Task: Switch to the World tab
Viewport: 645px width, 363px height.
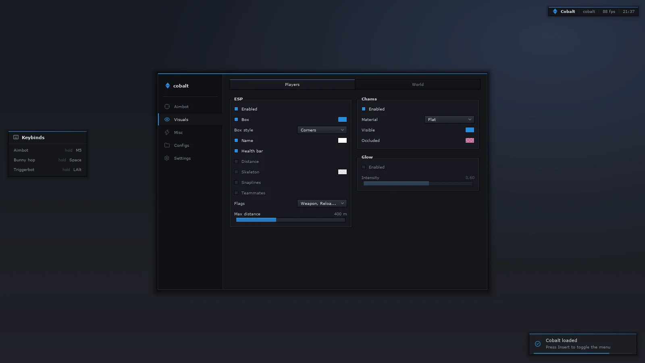Action: (x=418, y=84)
